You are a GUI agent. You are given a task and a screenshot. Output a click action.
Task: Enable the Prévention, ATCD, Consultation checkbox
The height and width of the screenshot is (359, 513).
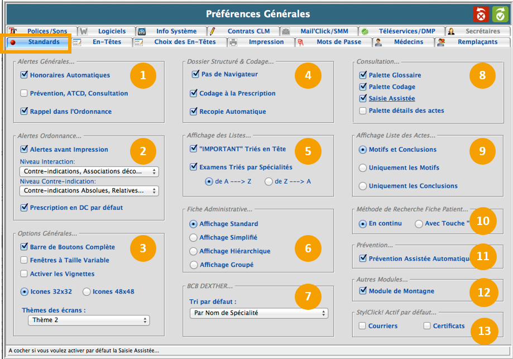24,93
